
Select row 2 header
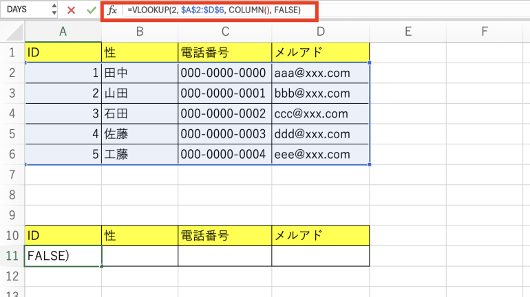point(12,73)
